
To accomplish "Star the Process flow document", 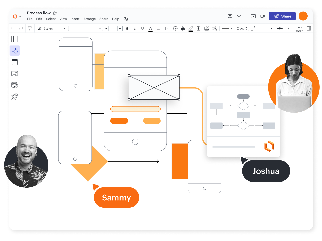I will 55,13.
